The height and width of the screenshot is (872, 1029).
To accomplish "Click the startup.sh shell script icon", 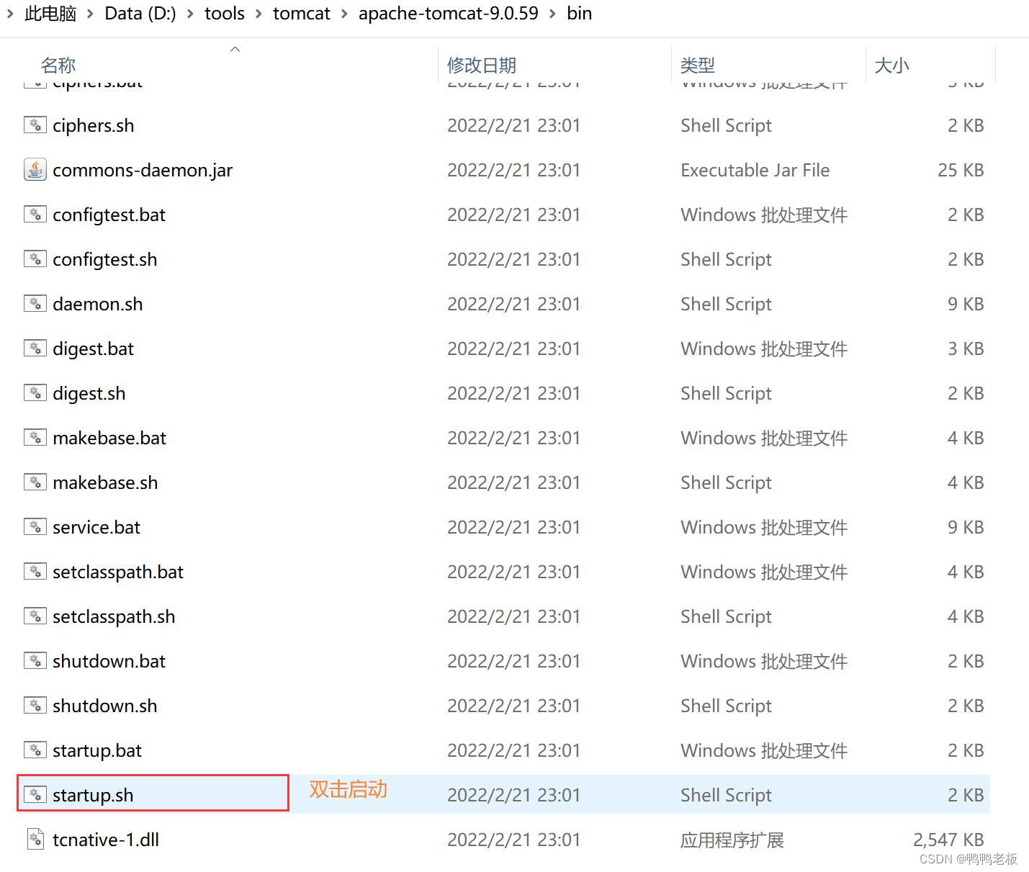I will pos(35,794).
